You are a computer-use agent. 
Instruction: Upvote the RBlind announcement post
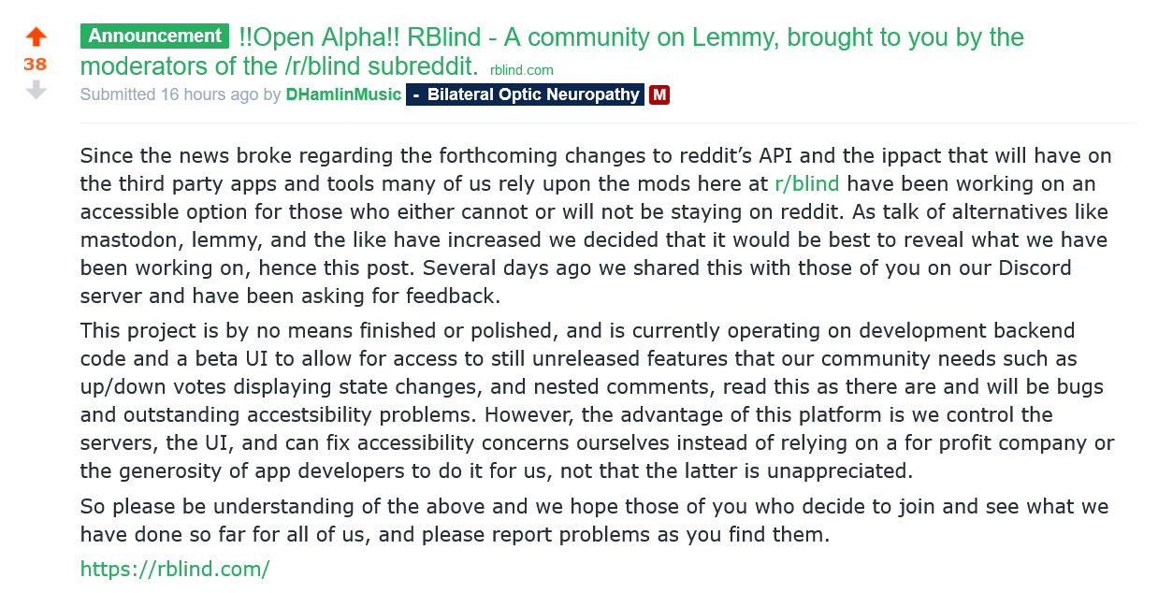pyautogui.click(x=36, y=37)
